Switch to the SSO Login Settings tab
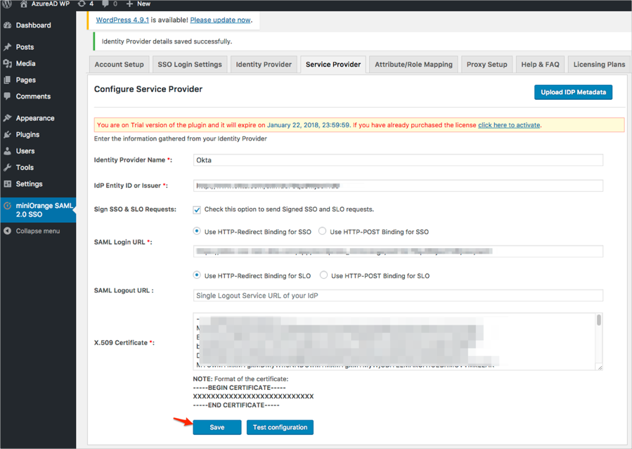632x449 pixels. [x=189, y=65]
